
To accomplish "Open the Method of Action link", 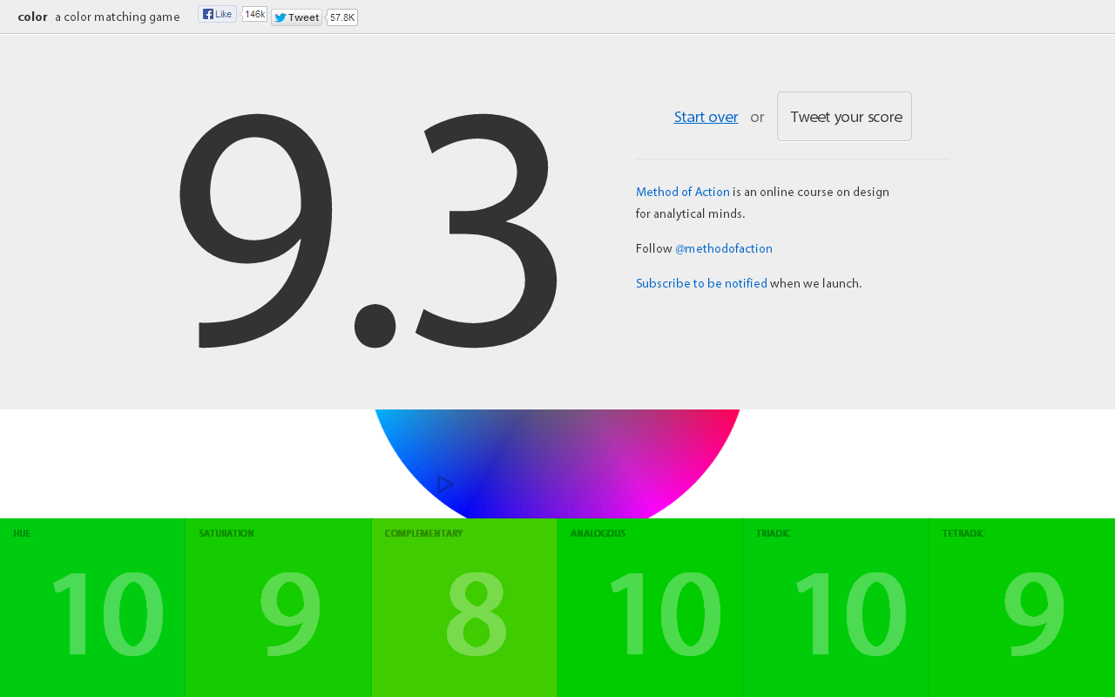I will (683, 192).
